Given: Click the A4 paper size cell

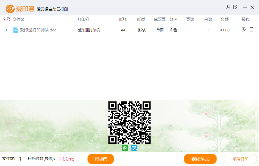Looking at the screenshot, I should click(x=123, y=30).
